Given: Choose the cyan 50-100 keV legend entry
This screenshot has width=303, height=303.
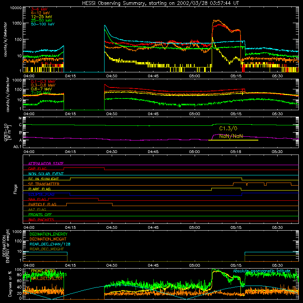Looking at the screenshot, I should tap(43, 24).
